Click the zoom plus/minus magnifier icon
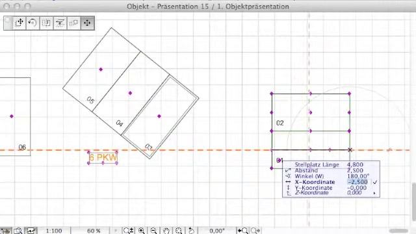 pos(128,231)
